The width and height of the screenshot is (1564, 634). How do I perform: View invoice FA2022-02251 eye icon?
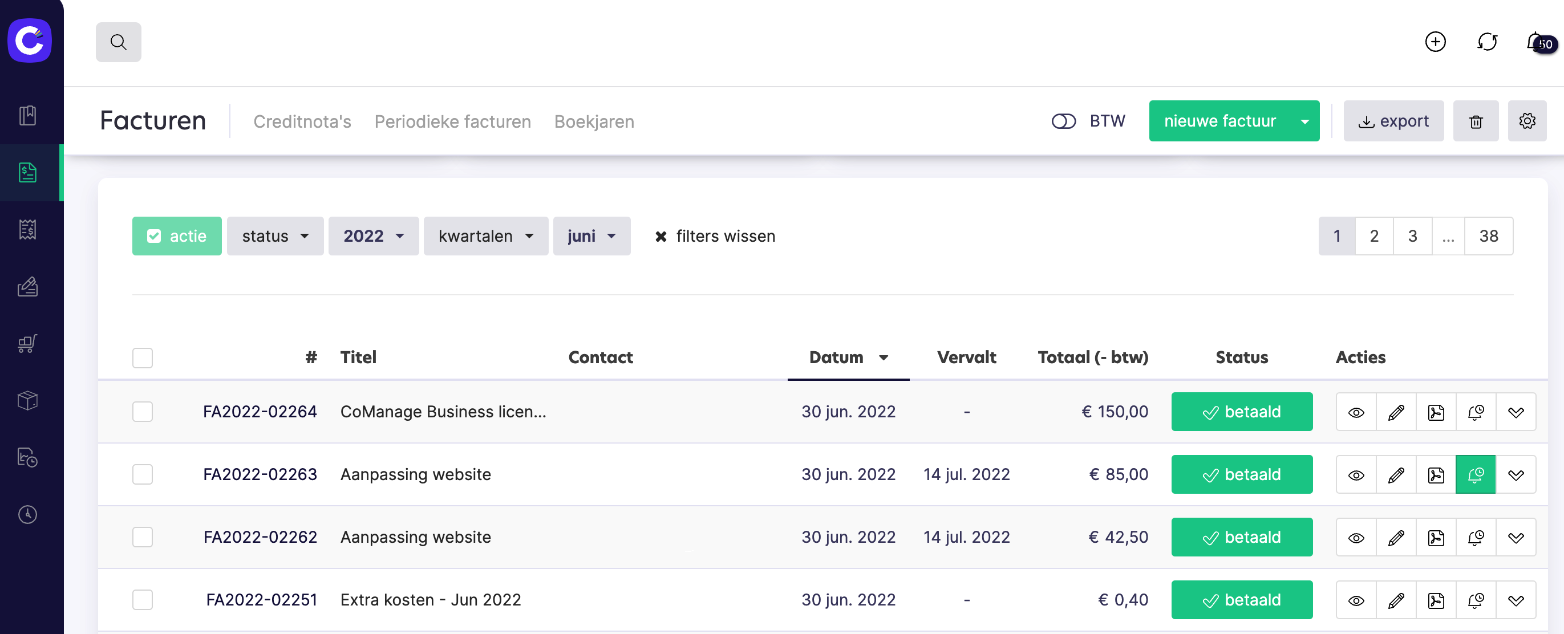coord(1356,600)
